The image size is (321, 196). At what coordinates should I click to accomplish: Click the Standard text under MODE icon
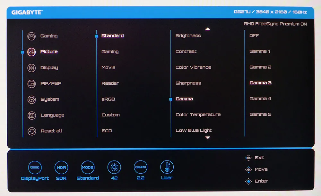coord(88,178)
